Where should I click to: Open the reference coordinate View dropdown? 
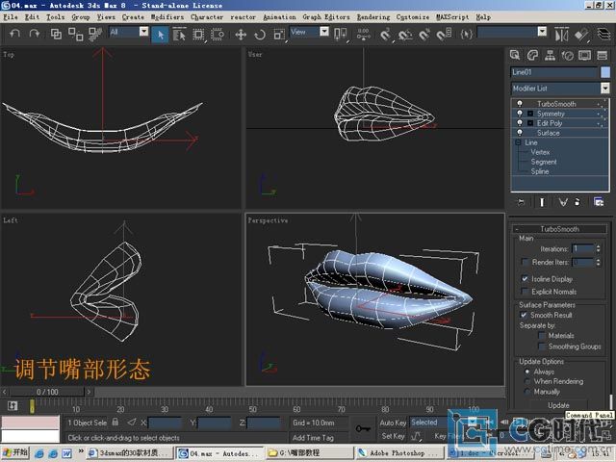tap(324, 32)
